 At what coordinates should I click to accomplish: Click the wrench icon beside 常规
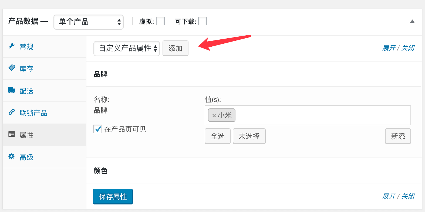(x=12, y=46)
